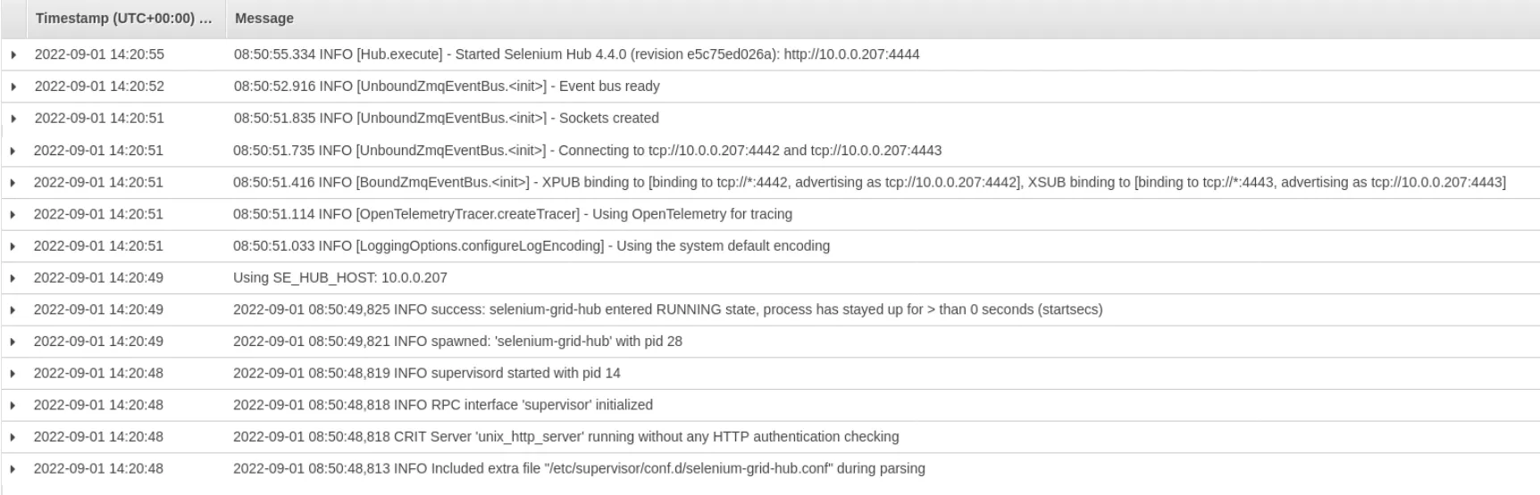Select the 'Included extra file' conf.d message

(580, 468)
